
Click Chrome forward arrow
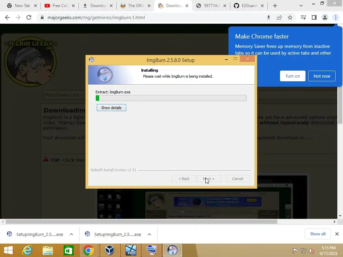click(18, 17)
